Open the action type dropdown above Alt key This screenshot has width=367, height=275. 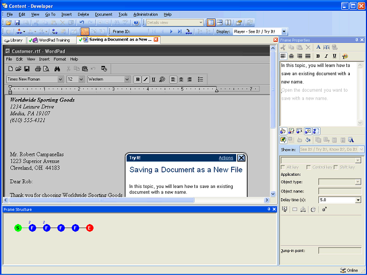click(x=358, y=160)
